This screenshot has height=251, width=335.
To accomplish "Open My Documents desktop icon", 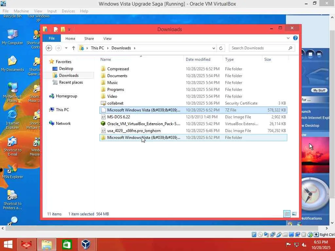I will click(x=12, y=64).
